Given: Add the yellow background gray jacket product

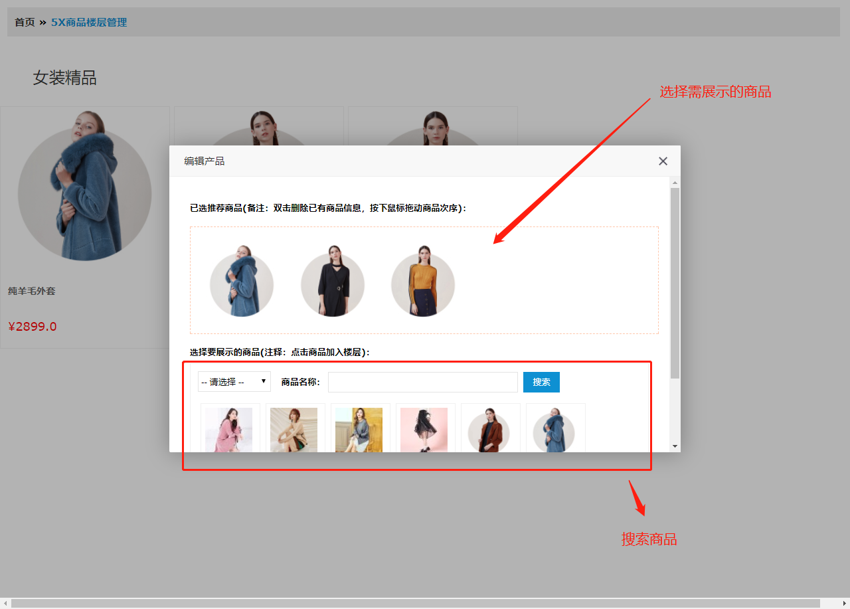Looking at the screenshot, I should pyautogui.click(x=359, y=429).
